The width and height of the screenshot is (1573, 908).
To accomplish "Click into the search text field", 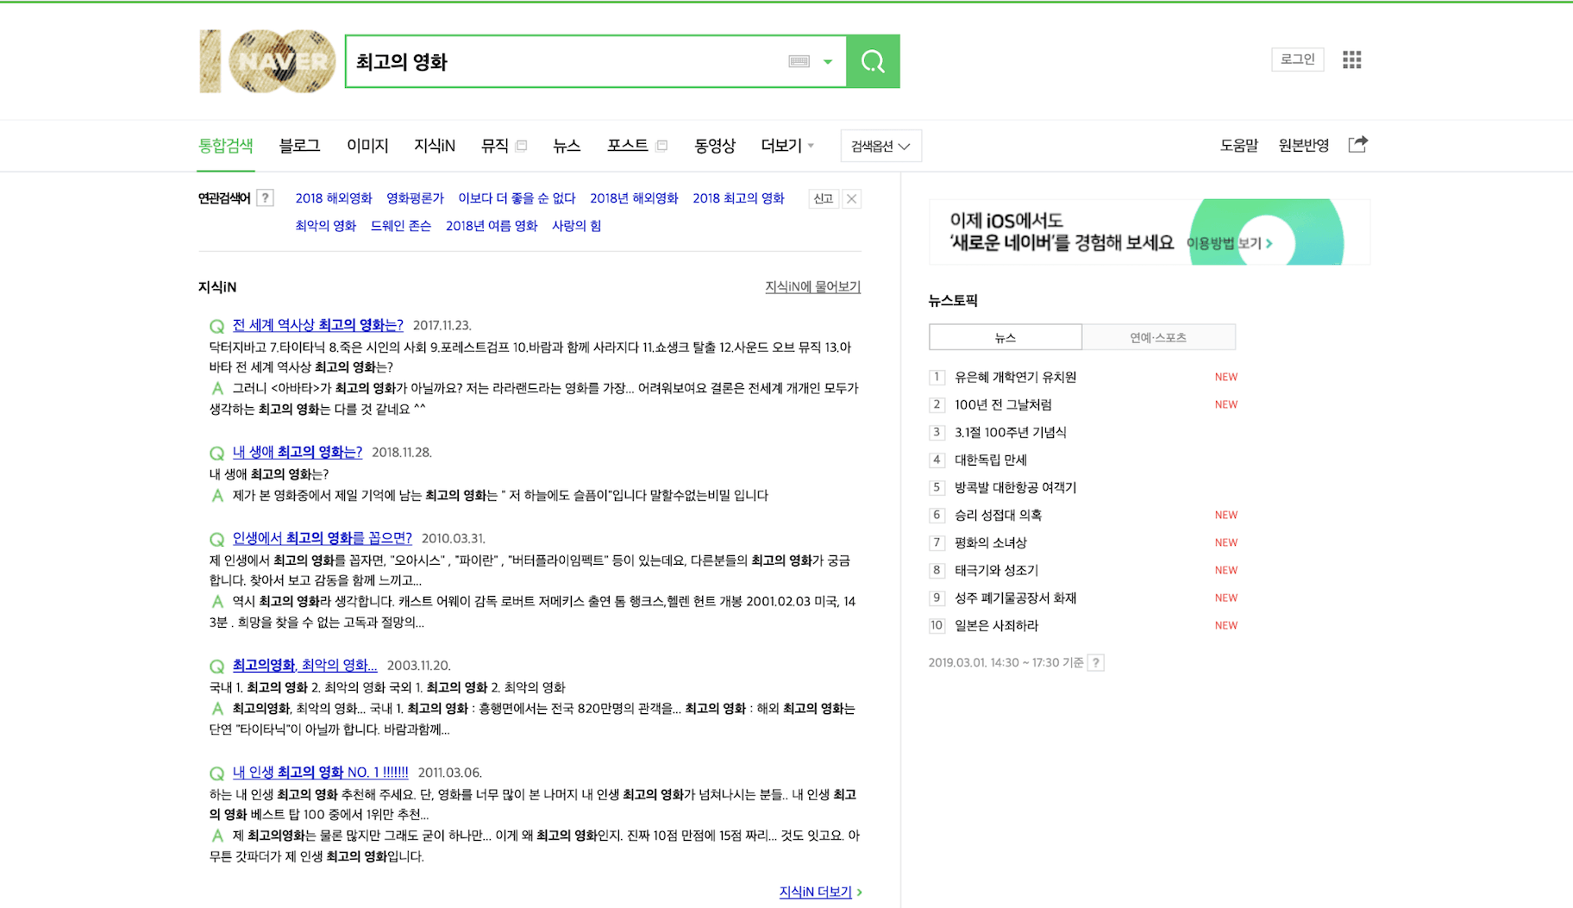I will 561,62.
